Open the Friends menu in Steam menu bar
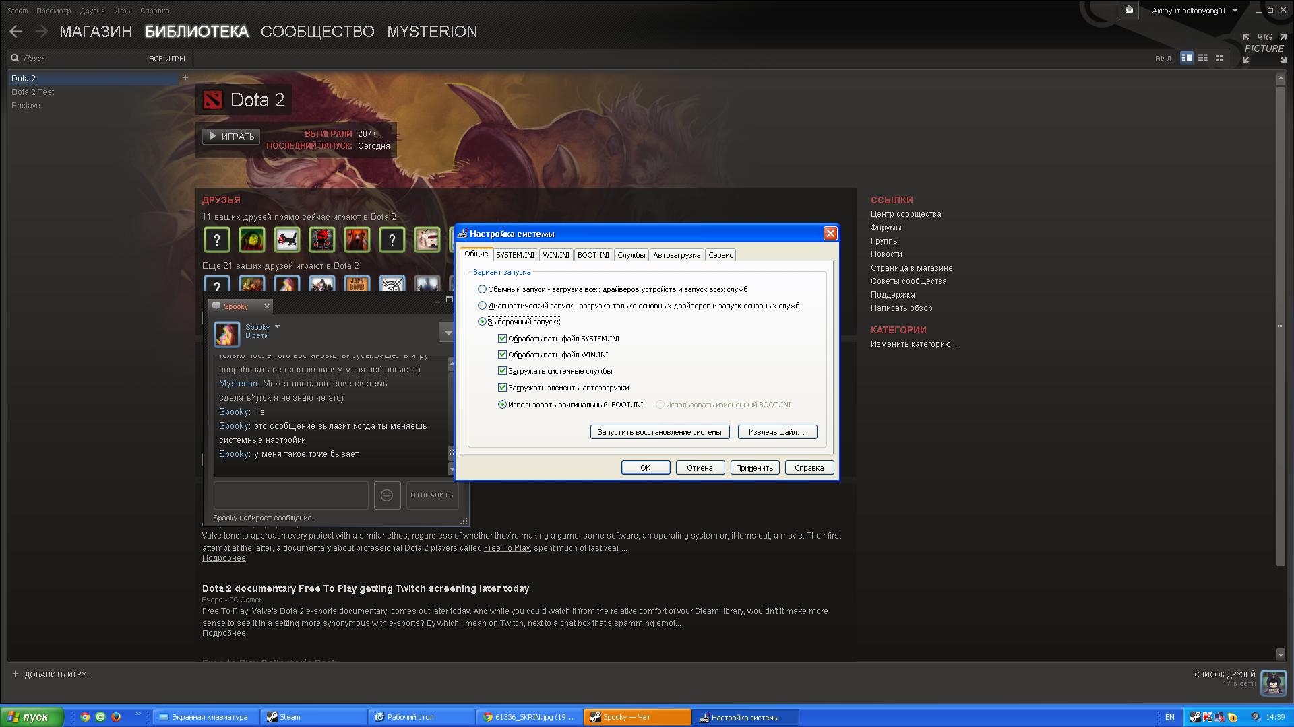This screenshot has height=727, width=1294. 92,11
